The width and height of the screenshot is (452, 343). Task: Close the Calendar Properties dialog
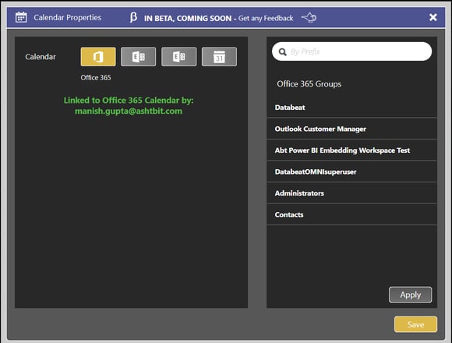pyautogui.click(x=433, y=17)
